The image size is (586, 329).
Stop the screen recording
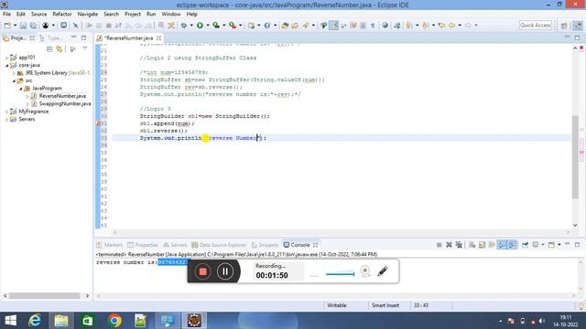point(202,271)
